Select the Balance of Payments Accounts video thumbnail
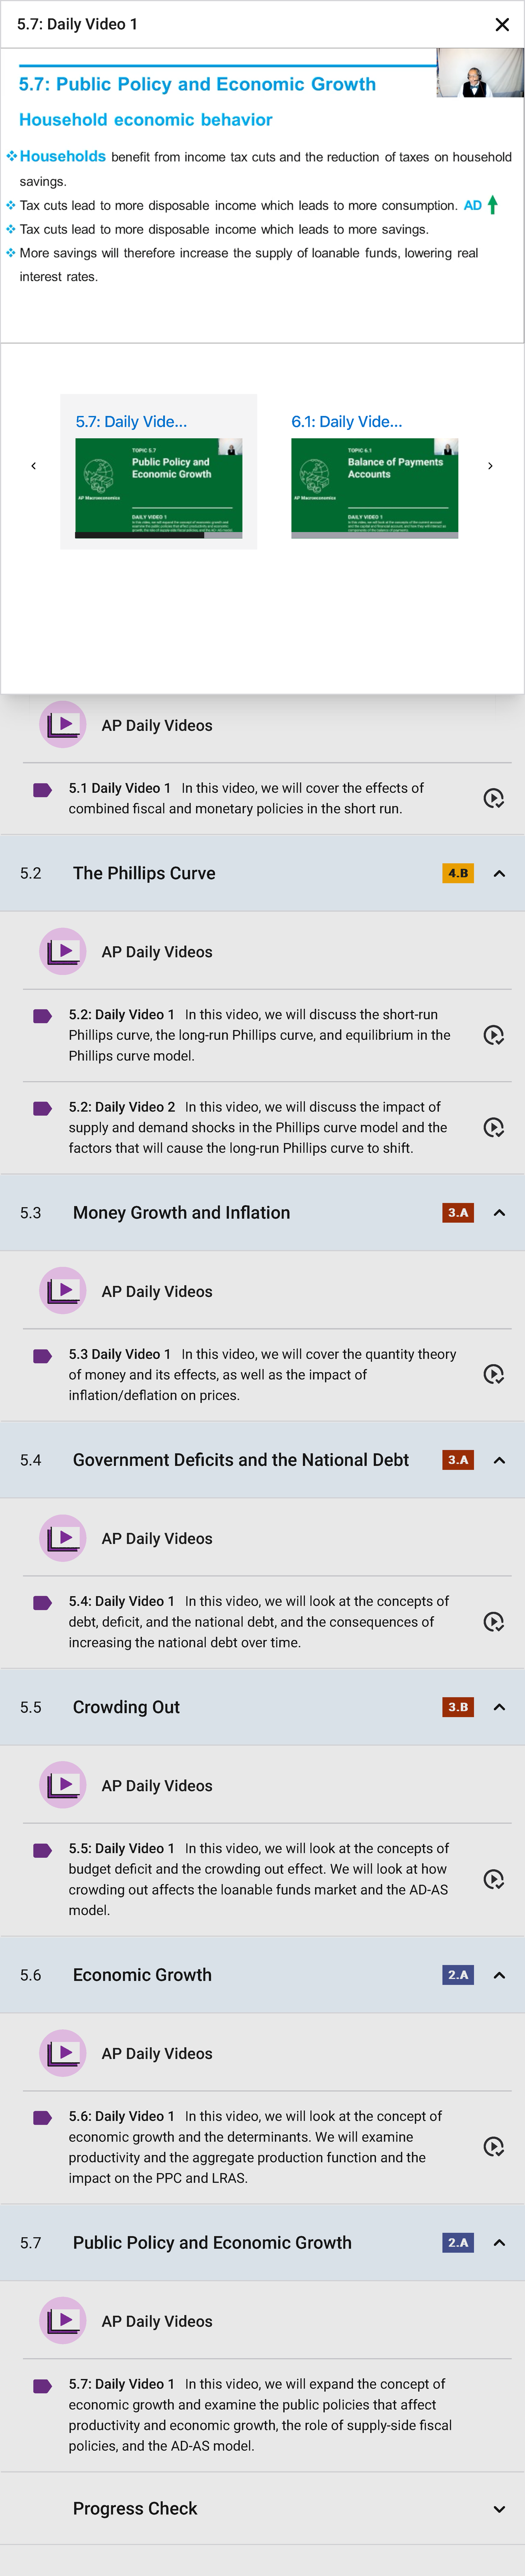Image resolution: width=525 pixels, height=2576 pixels. coord(374,487)
